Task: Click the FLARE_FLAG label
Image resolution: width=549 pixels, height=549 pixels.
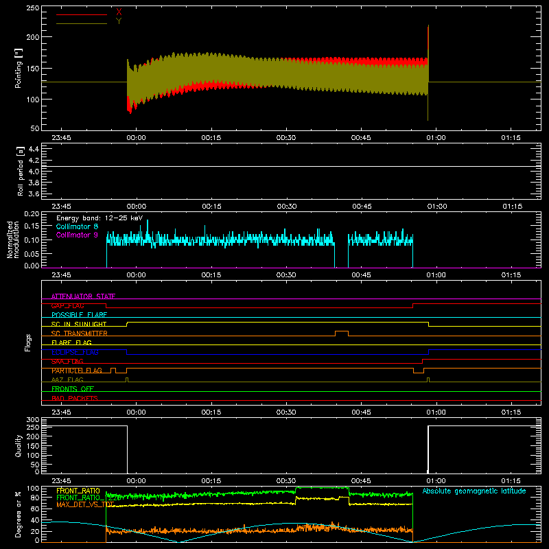Action: coord(71,342)
